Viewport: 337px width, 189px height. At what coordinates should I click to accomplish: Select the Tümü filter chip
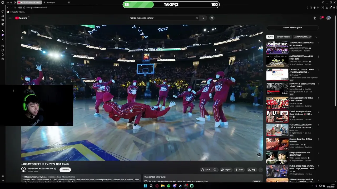coord(270,37)
